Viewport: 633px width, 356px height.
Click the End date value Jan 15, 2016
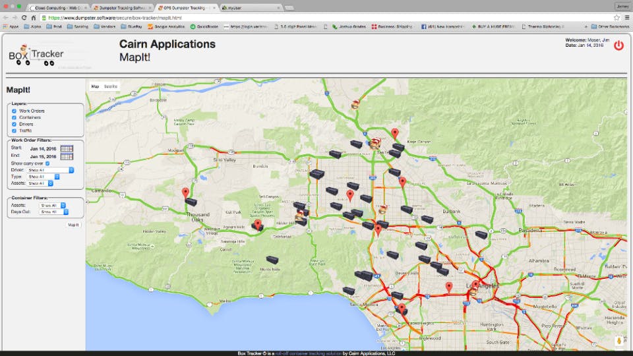tap(44, 157)
